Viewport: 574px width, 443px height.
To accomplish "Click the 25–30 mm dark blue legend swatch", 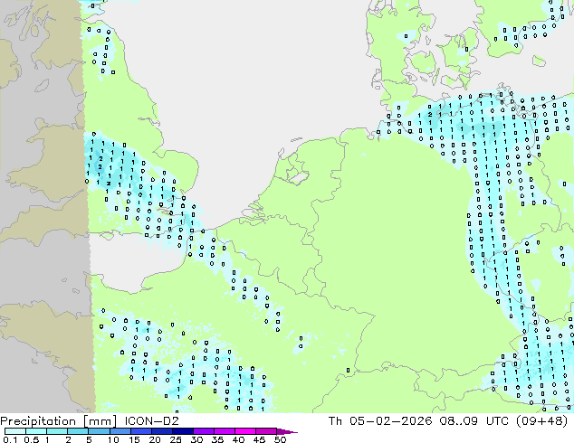I will [182, 431].
